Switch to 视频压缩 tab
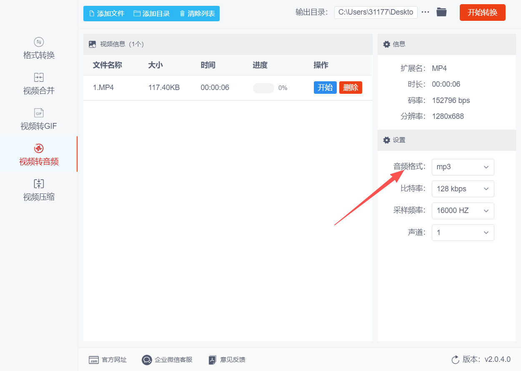The height and width of the screenshot is (371, 521). (x=39, y=190)
